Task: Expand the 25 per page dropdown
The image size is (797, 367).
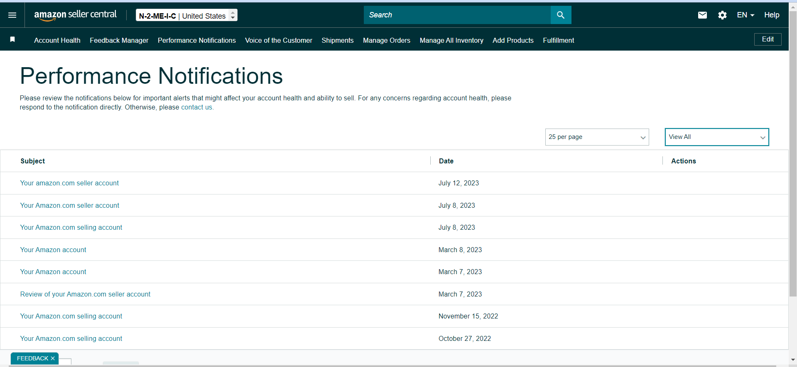Action: point(597,137)
